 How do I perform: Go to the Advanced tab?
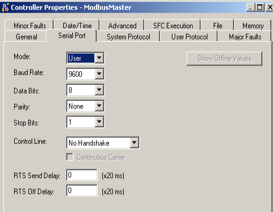click(122, 25)
